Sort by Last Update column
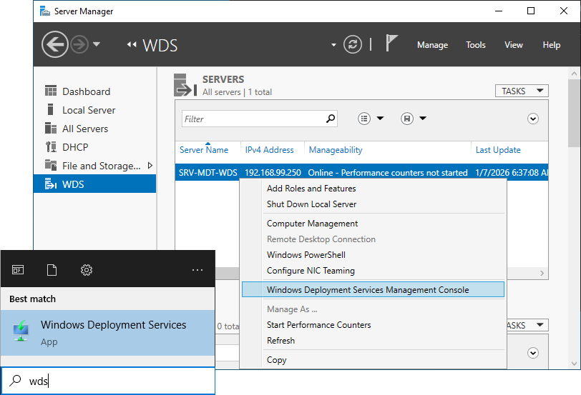The height and width of the screenshot is (395, 581). pyautogui.click(x=498, y=150)
